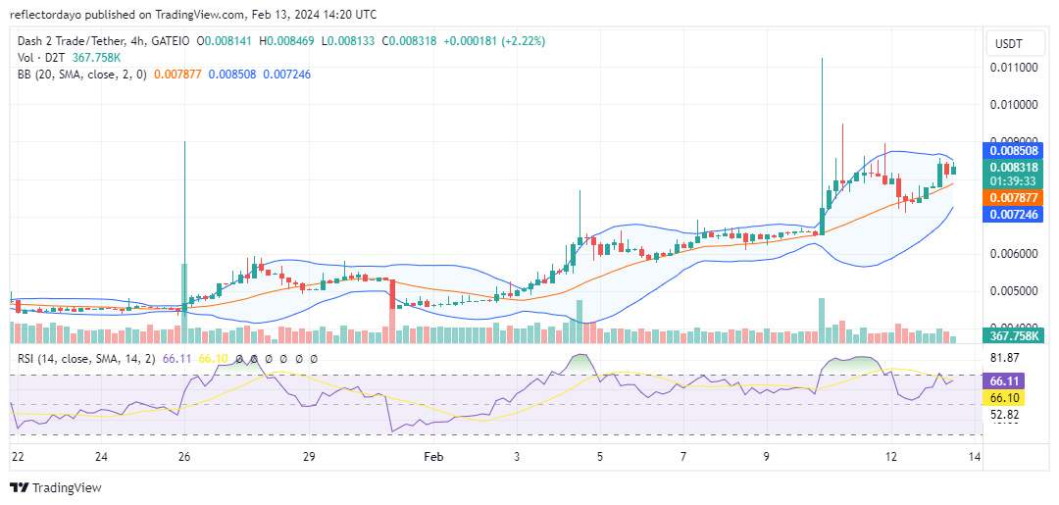The image size is (1059, 505).
Task: Click the 29 date label on time axis
Action: click(309, 457)
